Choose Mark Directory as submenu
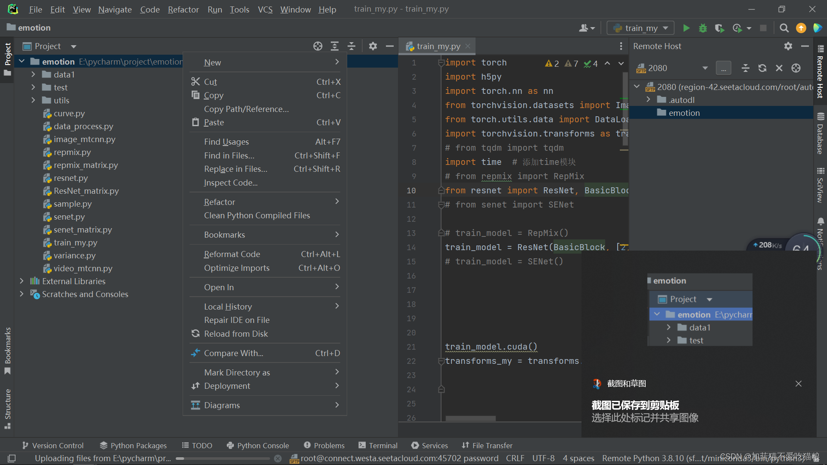Viewport: 827px width, 465px height. (265, 372)
